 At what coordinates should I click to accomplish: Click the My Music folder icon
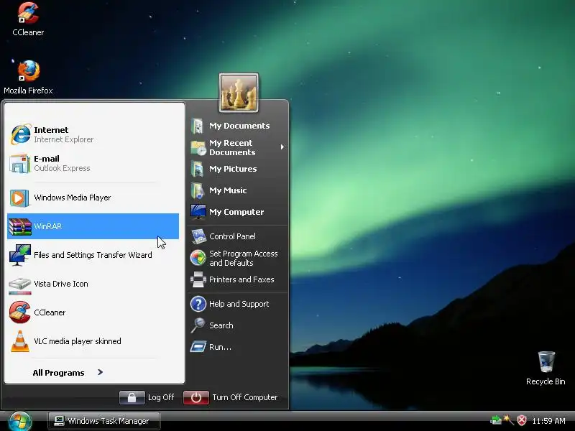[x=198, y=190]
